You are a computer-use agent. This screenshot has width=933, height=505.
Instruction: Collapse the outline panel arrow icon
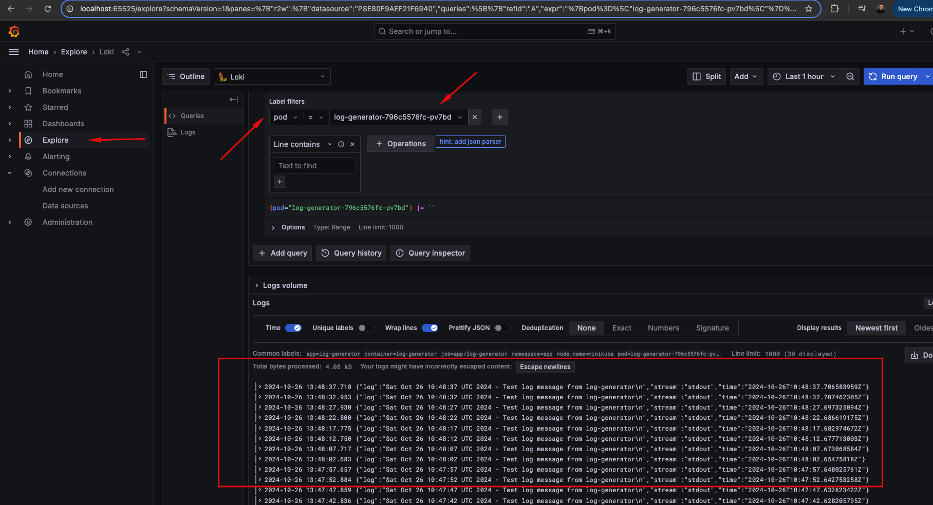[x=234, y=100]
